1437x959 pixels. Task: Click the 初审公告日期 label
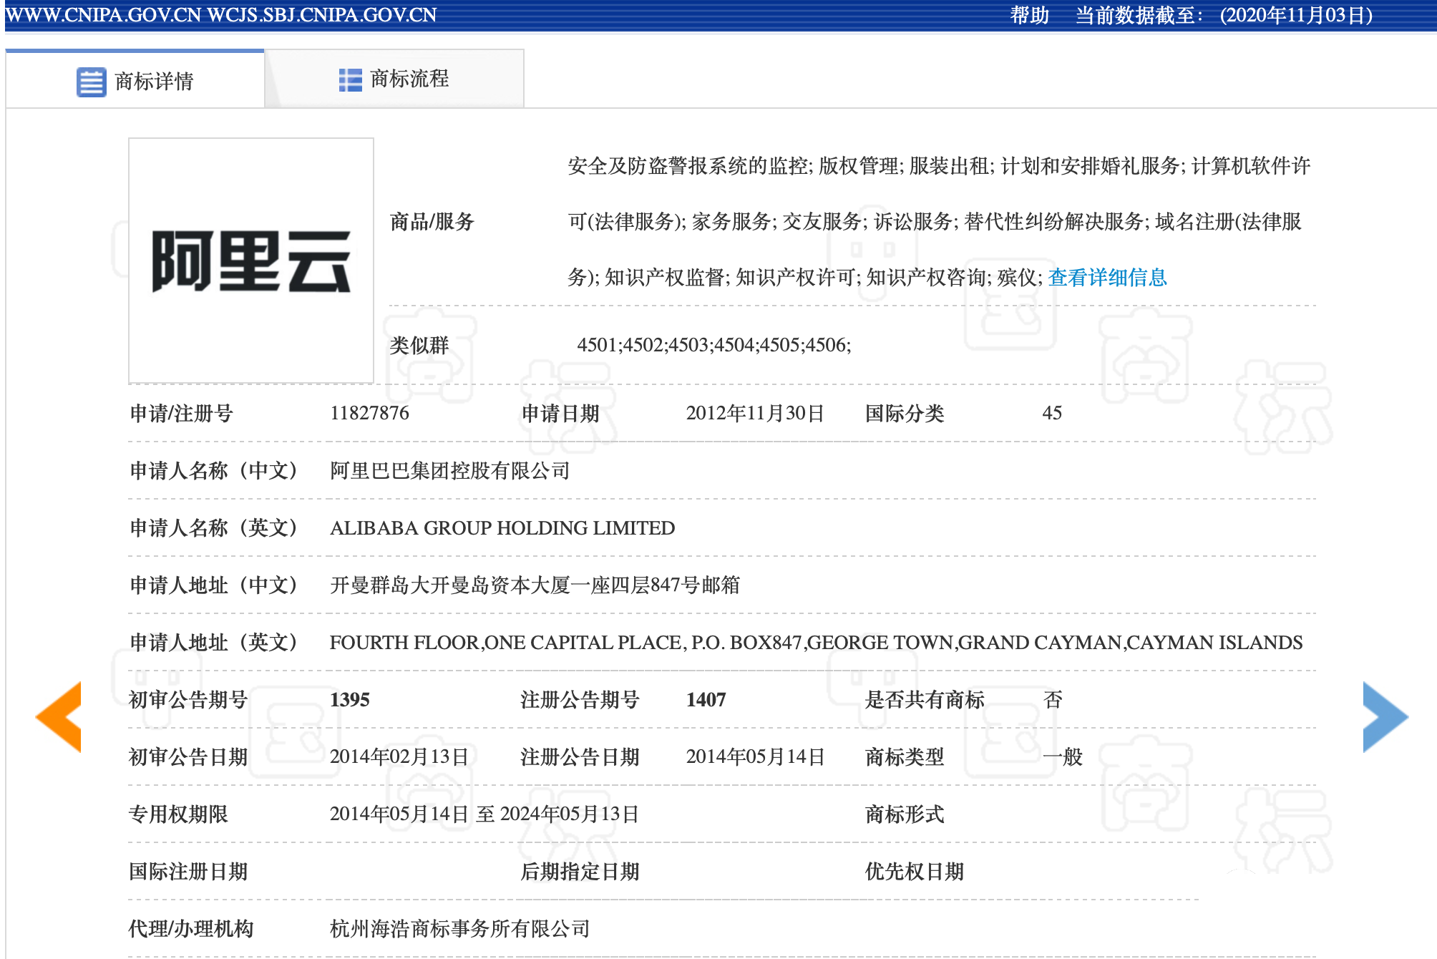click(188, 756)
